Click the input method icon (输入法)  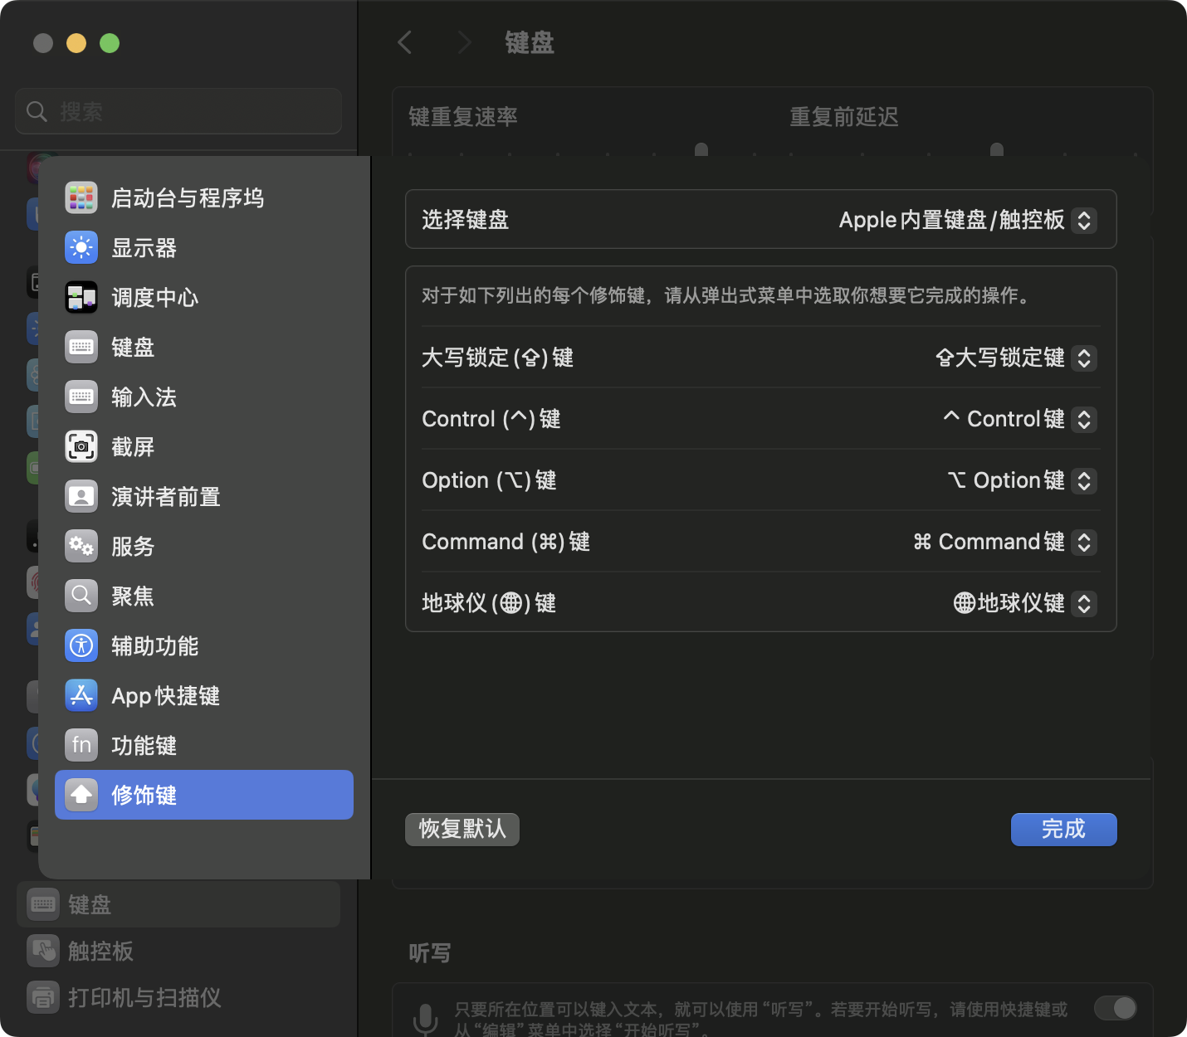(81, 397)
